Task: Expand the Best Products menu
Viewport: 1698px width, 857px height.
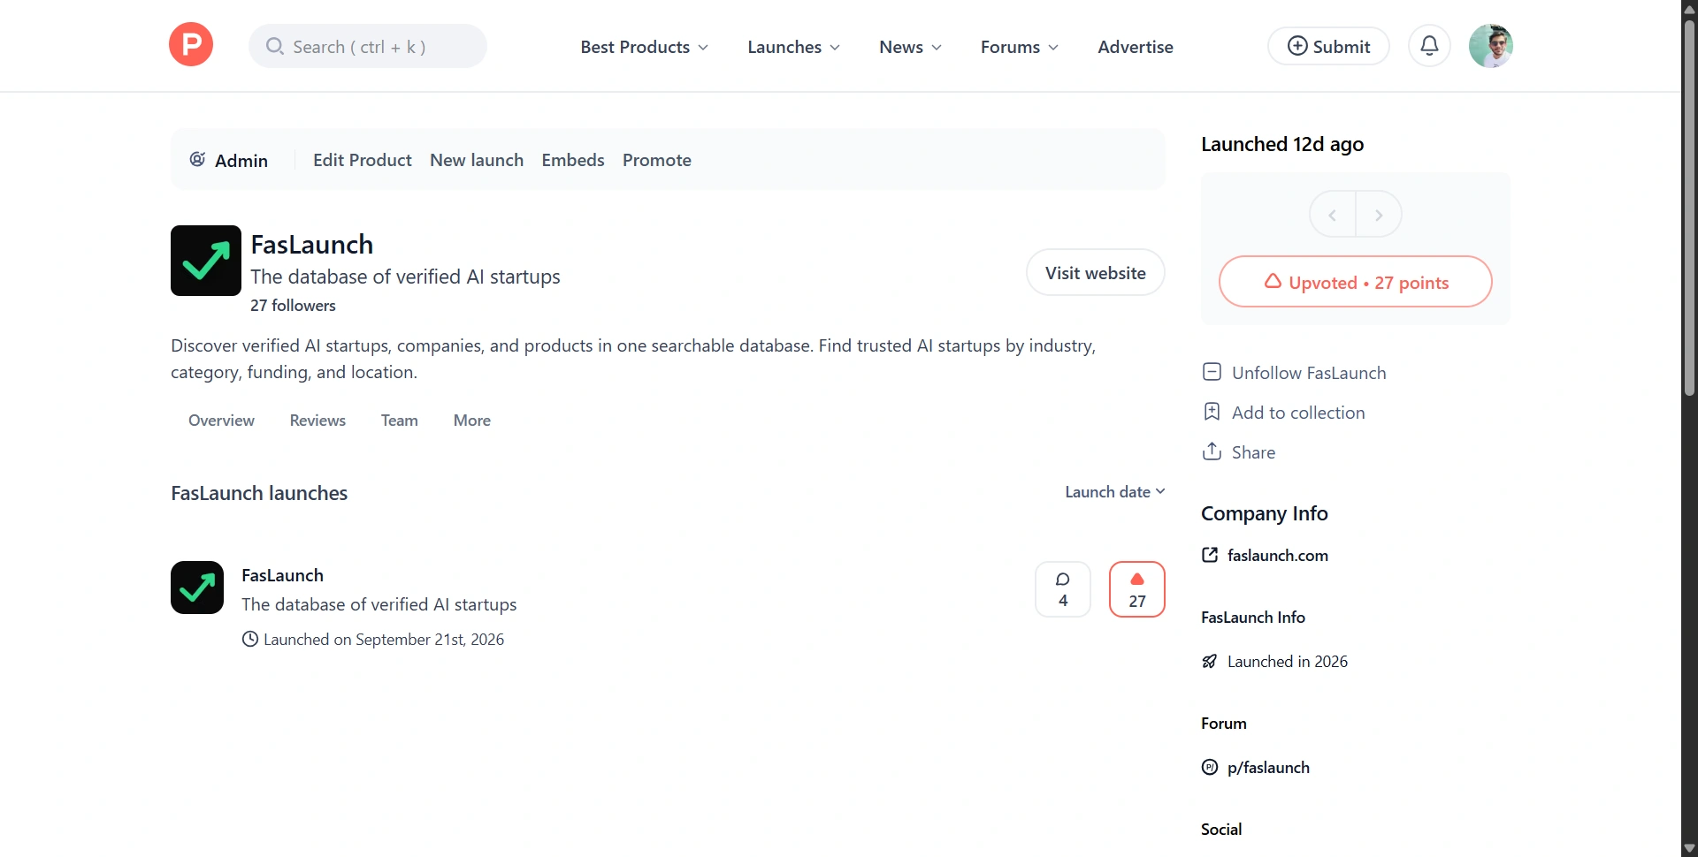Action: [644, 47]
